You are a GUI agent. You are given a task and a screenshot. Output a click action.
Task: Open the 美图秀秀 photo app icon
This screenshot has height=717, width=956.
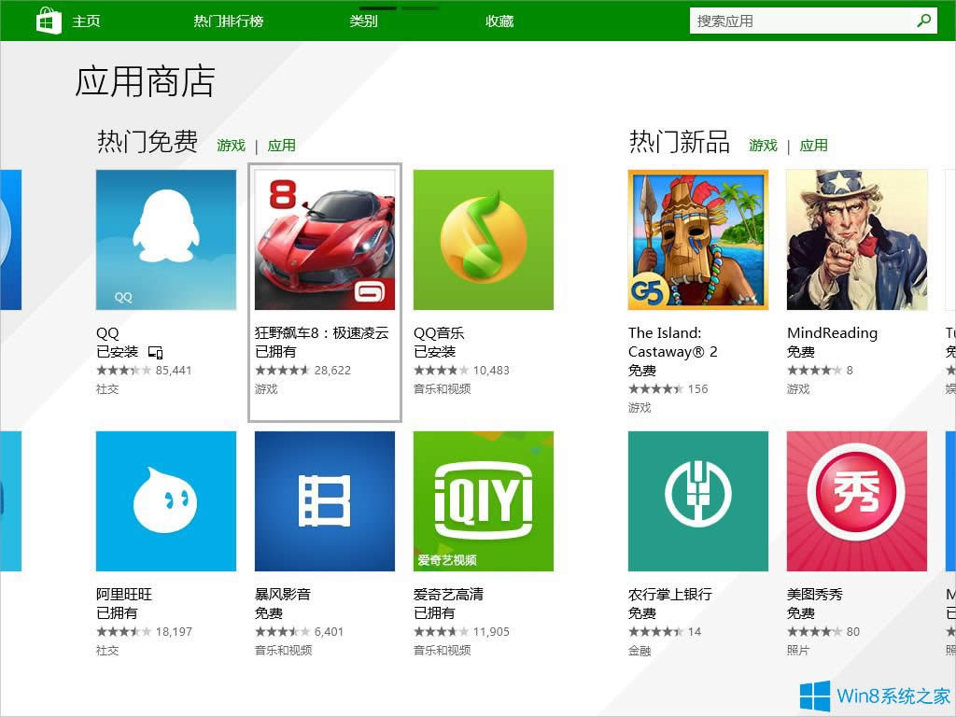(856, 500)
